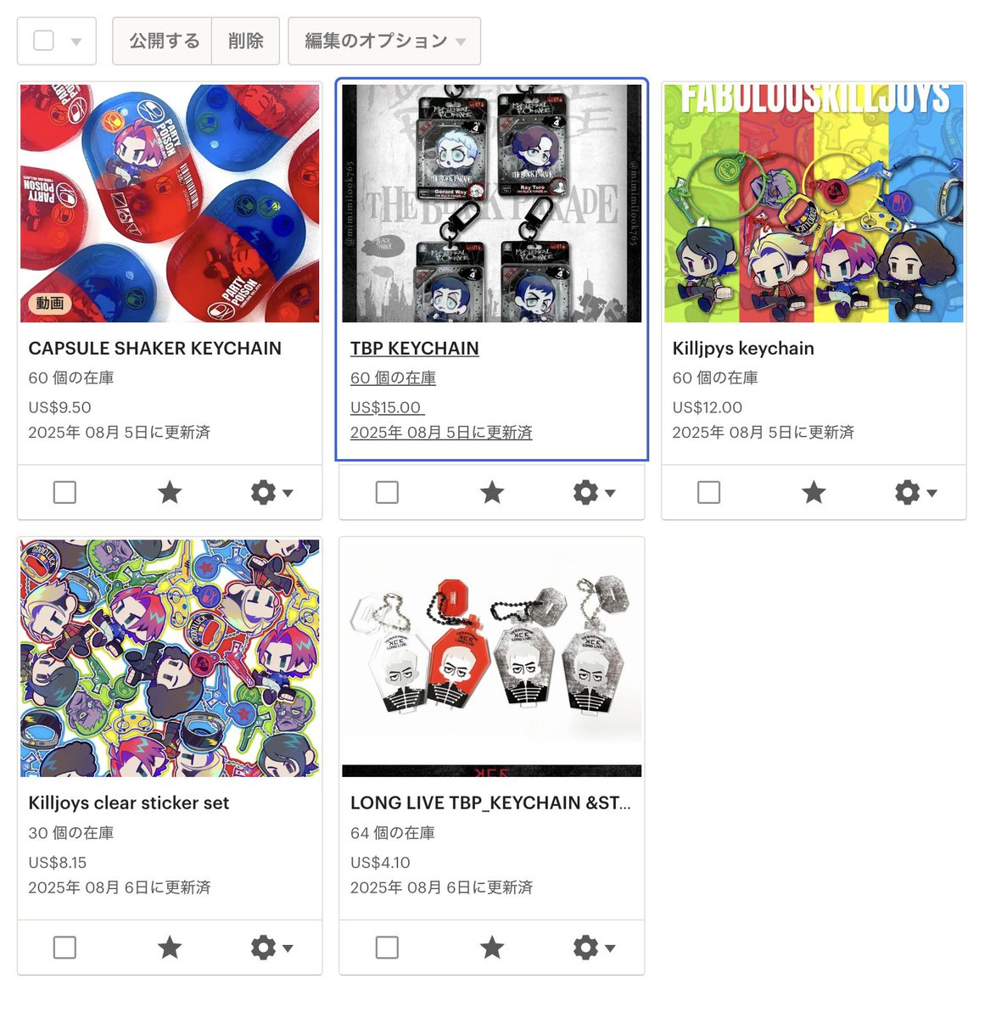Check the CAPSULE SHAKER KEYCHAIN listing checkbox
Image resolution: width=996 pixels, height=1018 pixels.
[x=64, y=492]
